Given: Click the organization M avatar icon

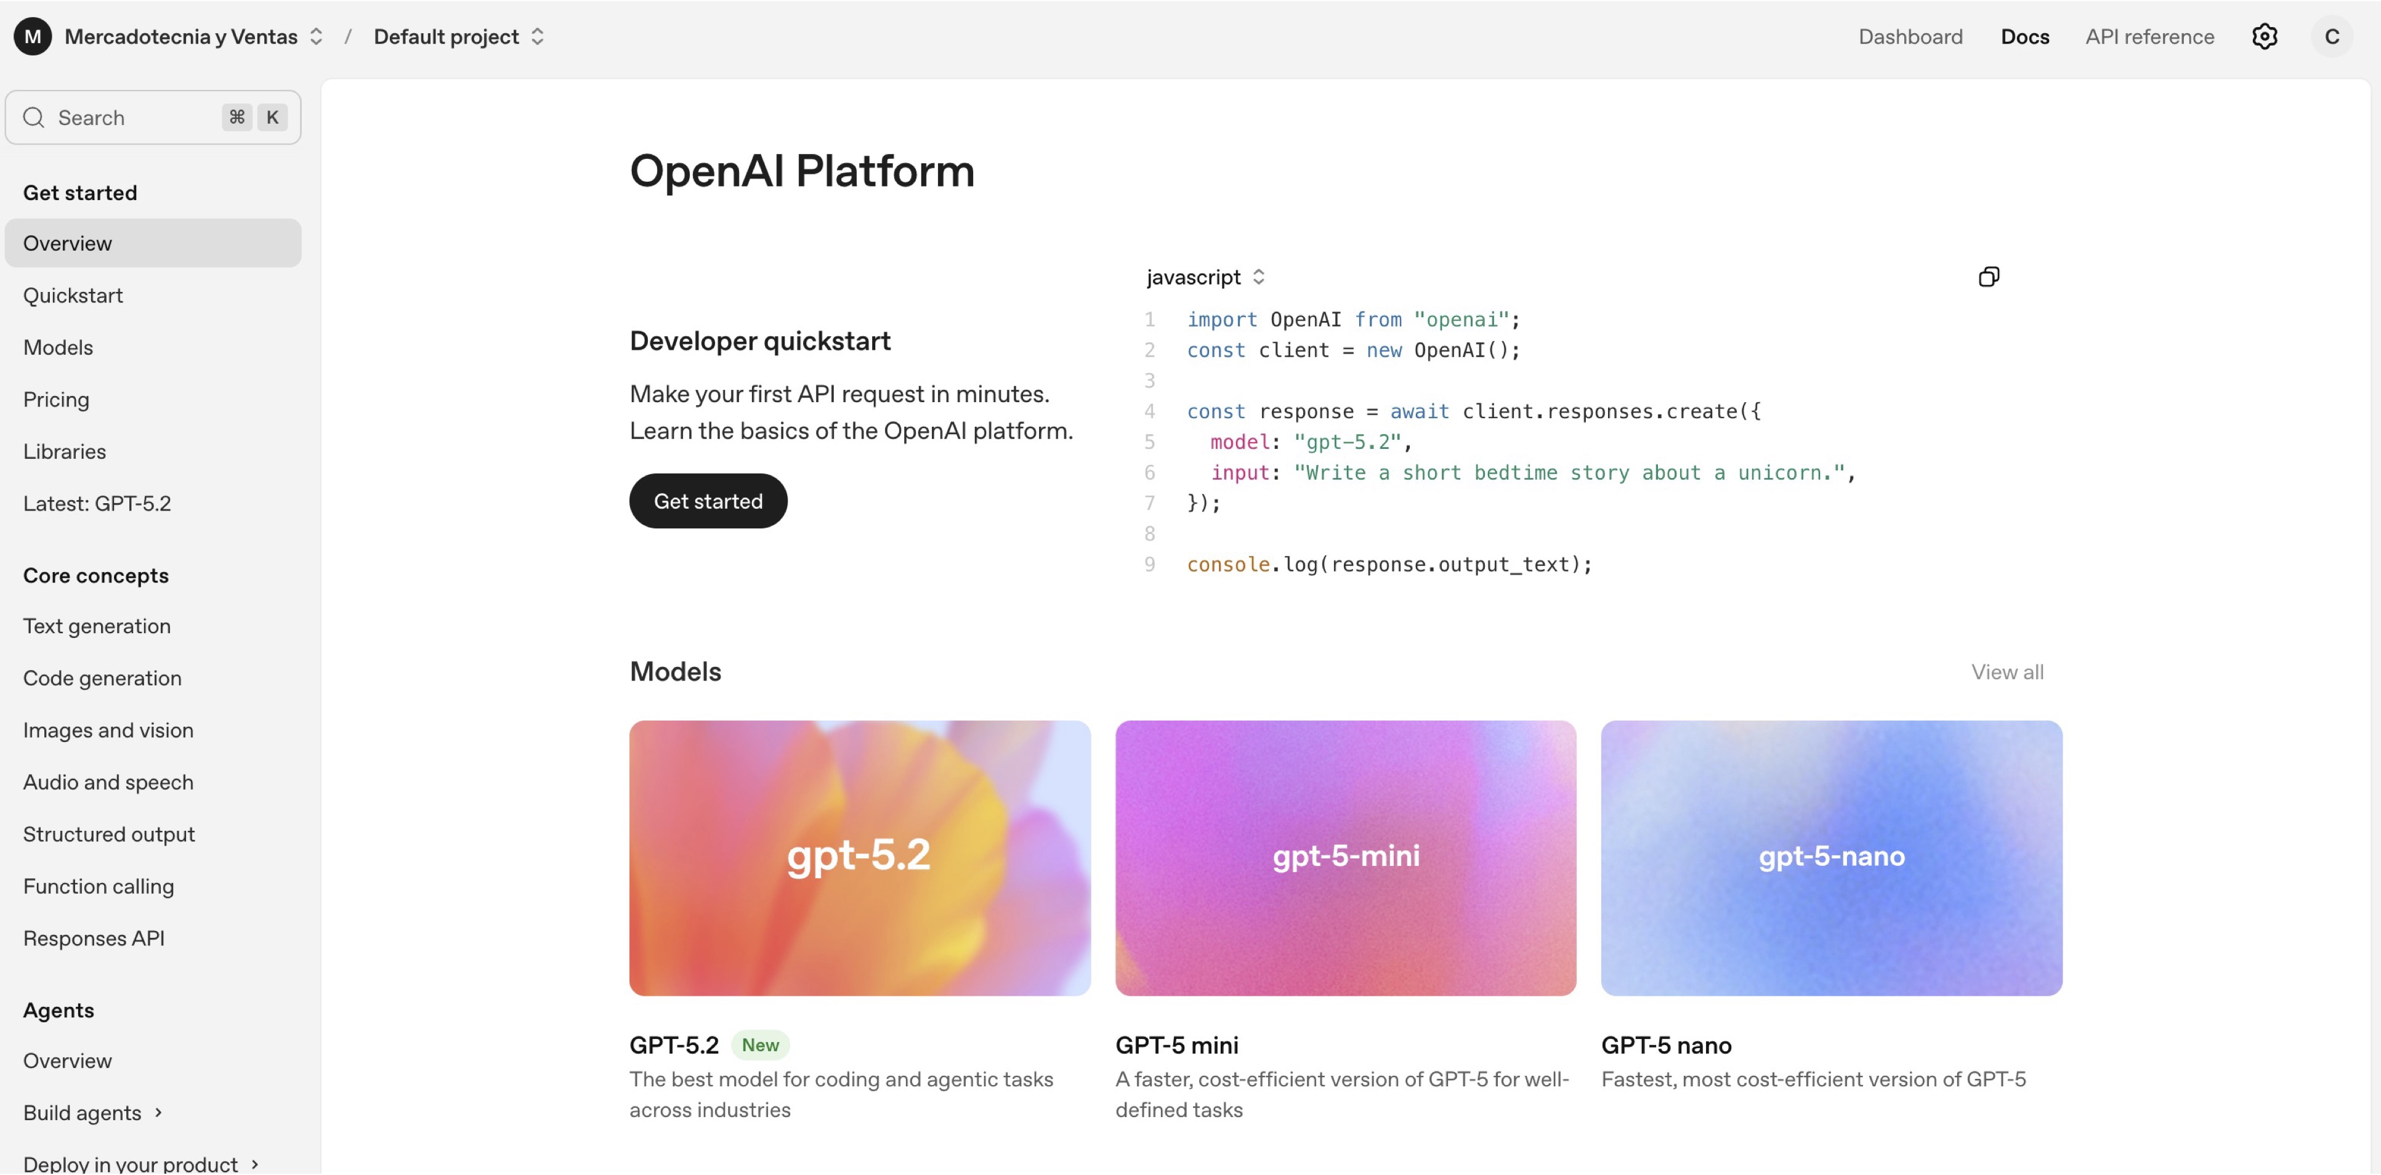Looking at the screenshot, I should click(x=33, y=37).
